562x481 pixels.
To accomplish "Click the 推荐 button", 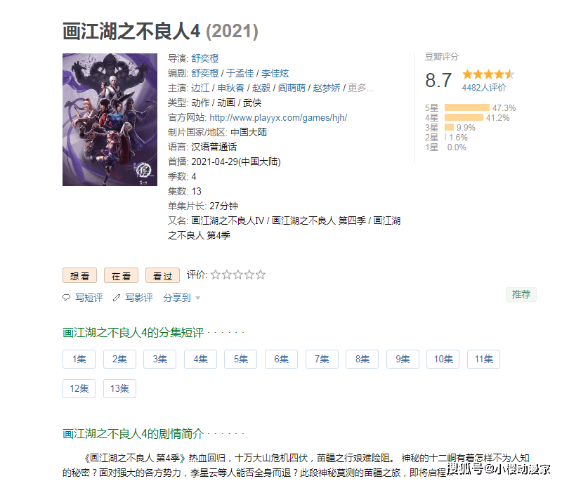I will tap(521, 294).
